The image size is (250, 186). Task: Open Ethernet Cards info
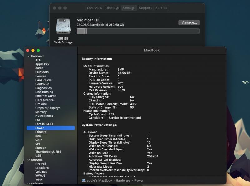click(46, 96)
